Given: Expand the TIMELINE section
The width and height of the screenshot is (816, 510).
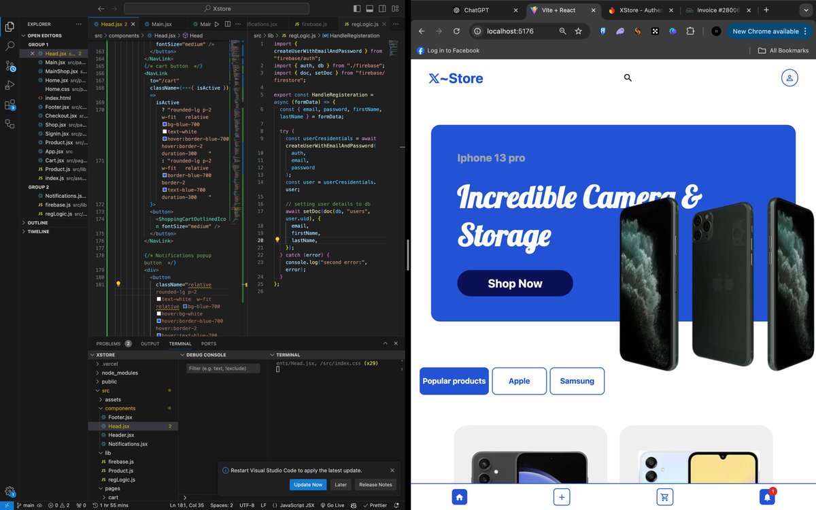Looking at the screenshot, I should tap(54, 231).
